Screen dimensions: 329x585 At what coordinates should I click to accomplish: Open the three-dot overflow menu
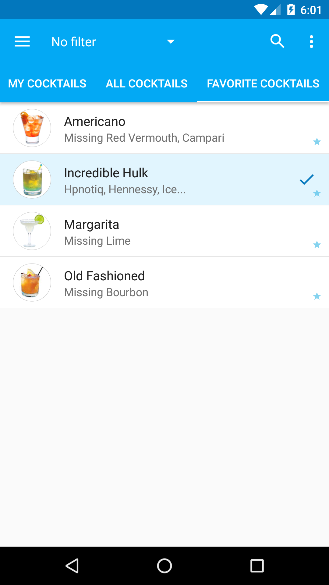click(x=311, y=42)
